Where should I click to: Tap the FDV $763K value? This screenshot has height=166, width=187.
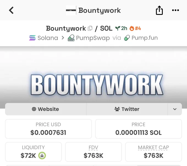[94, 156]
